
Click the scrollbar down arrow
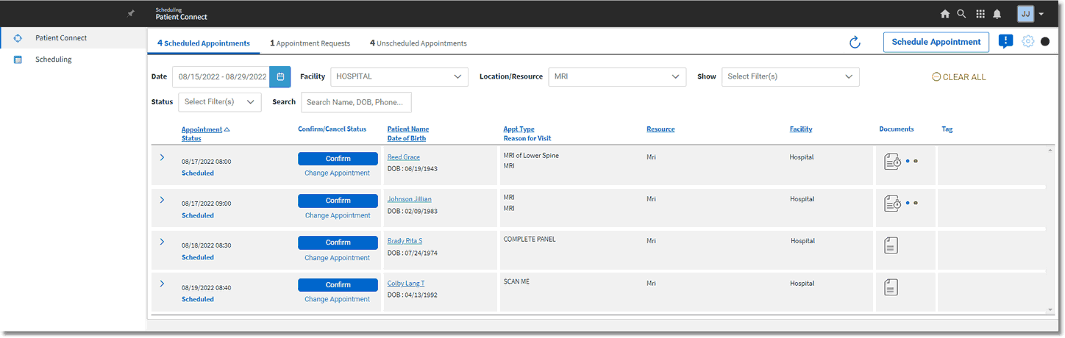pos(1050,310)
